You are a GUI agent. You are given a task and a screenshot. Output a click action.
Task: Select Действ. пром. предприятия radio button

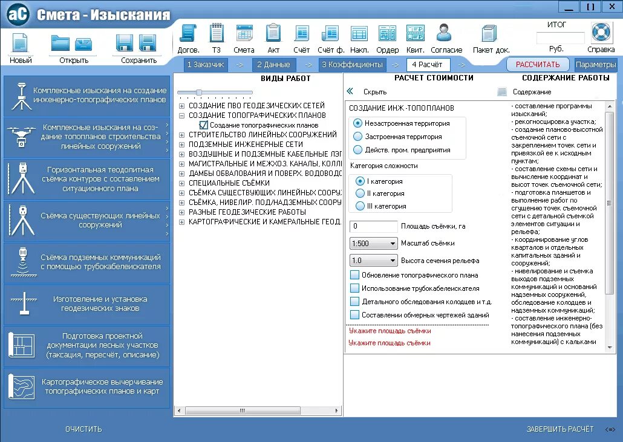pos(357,150)
